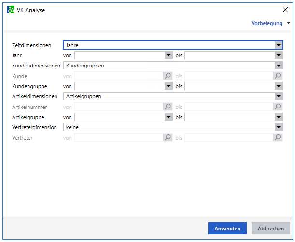Open the Artikeldimensionen dropdown

click(279, 96)
